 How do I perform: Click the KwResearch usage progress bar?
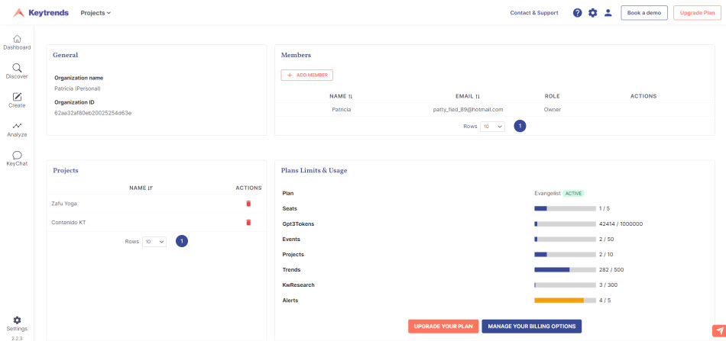[x=565, y=285]
